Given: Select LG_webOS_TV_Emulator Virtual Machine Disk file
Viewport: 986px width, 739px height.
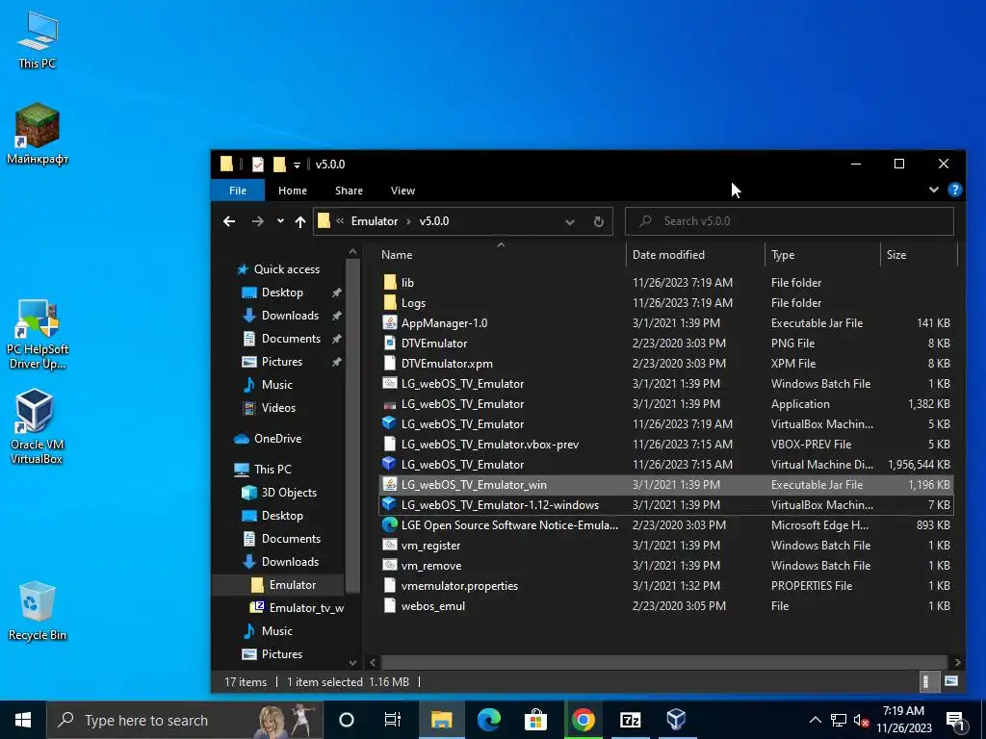Looking at the screenshot, I should (666, 465).
